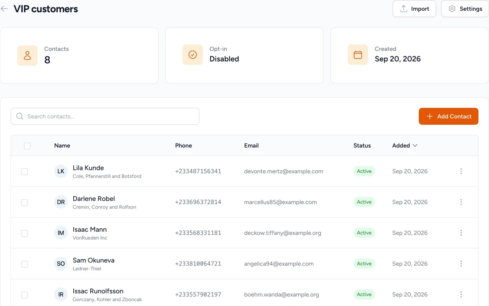Click the search magnifier icon

point(20,116)
